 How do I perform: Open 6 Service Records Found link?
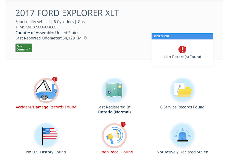pos(182,107)
